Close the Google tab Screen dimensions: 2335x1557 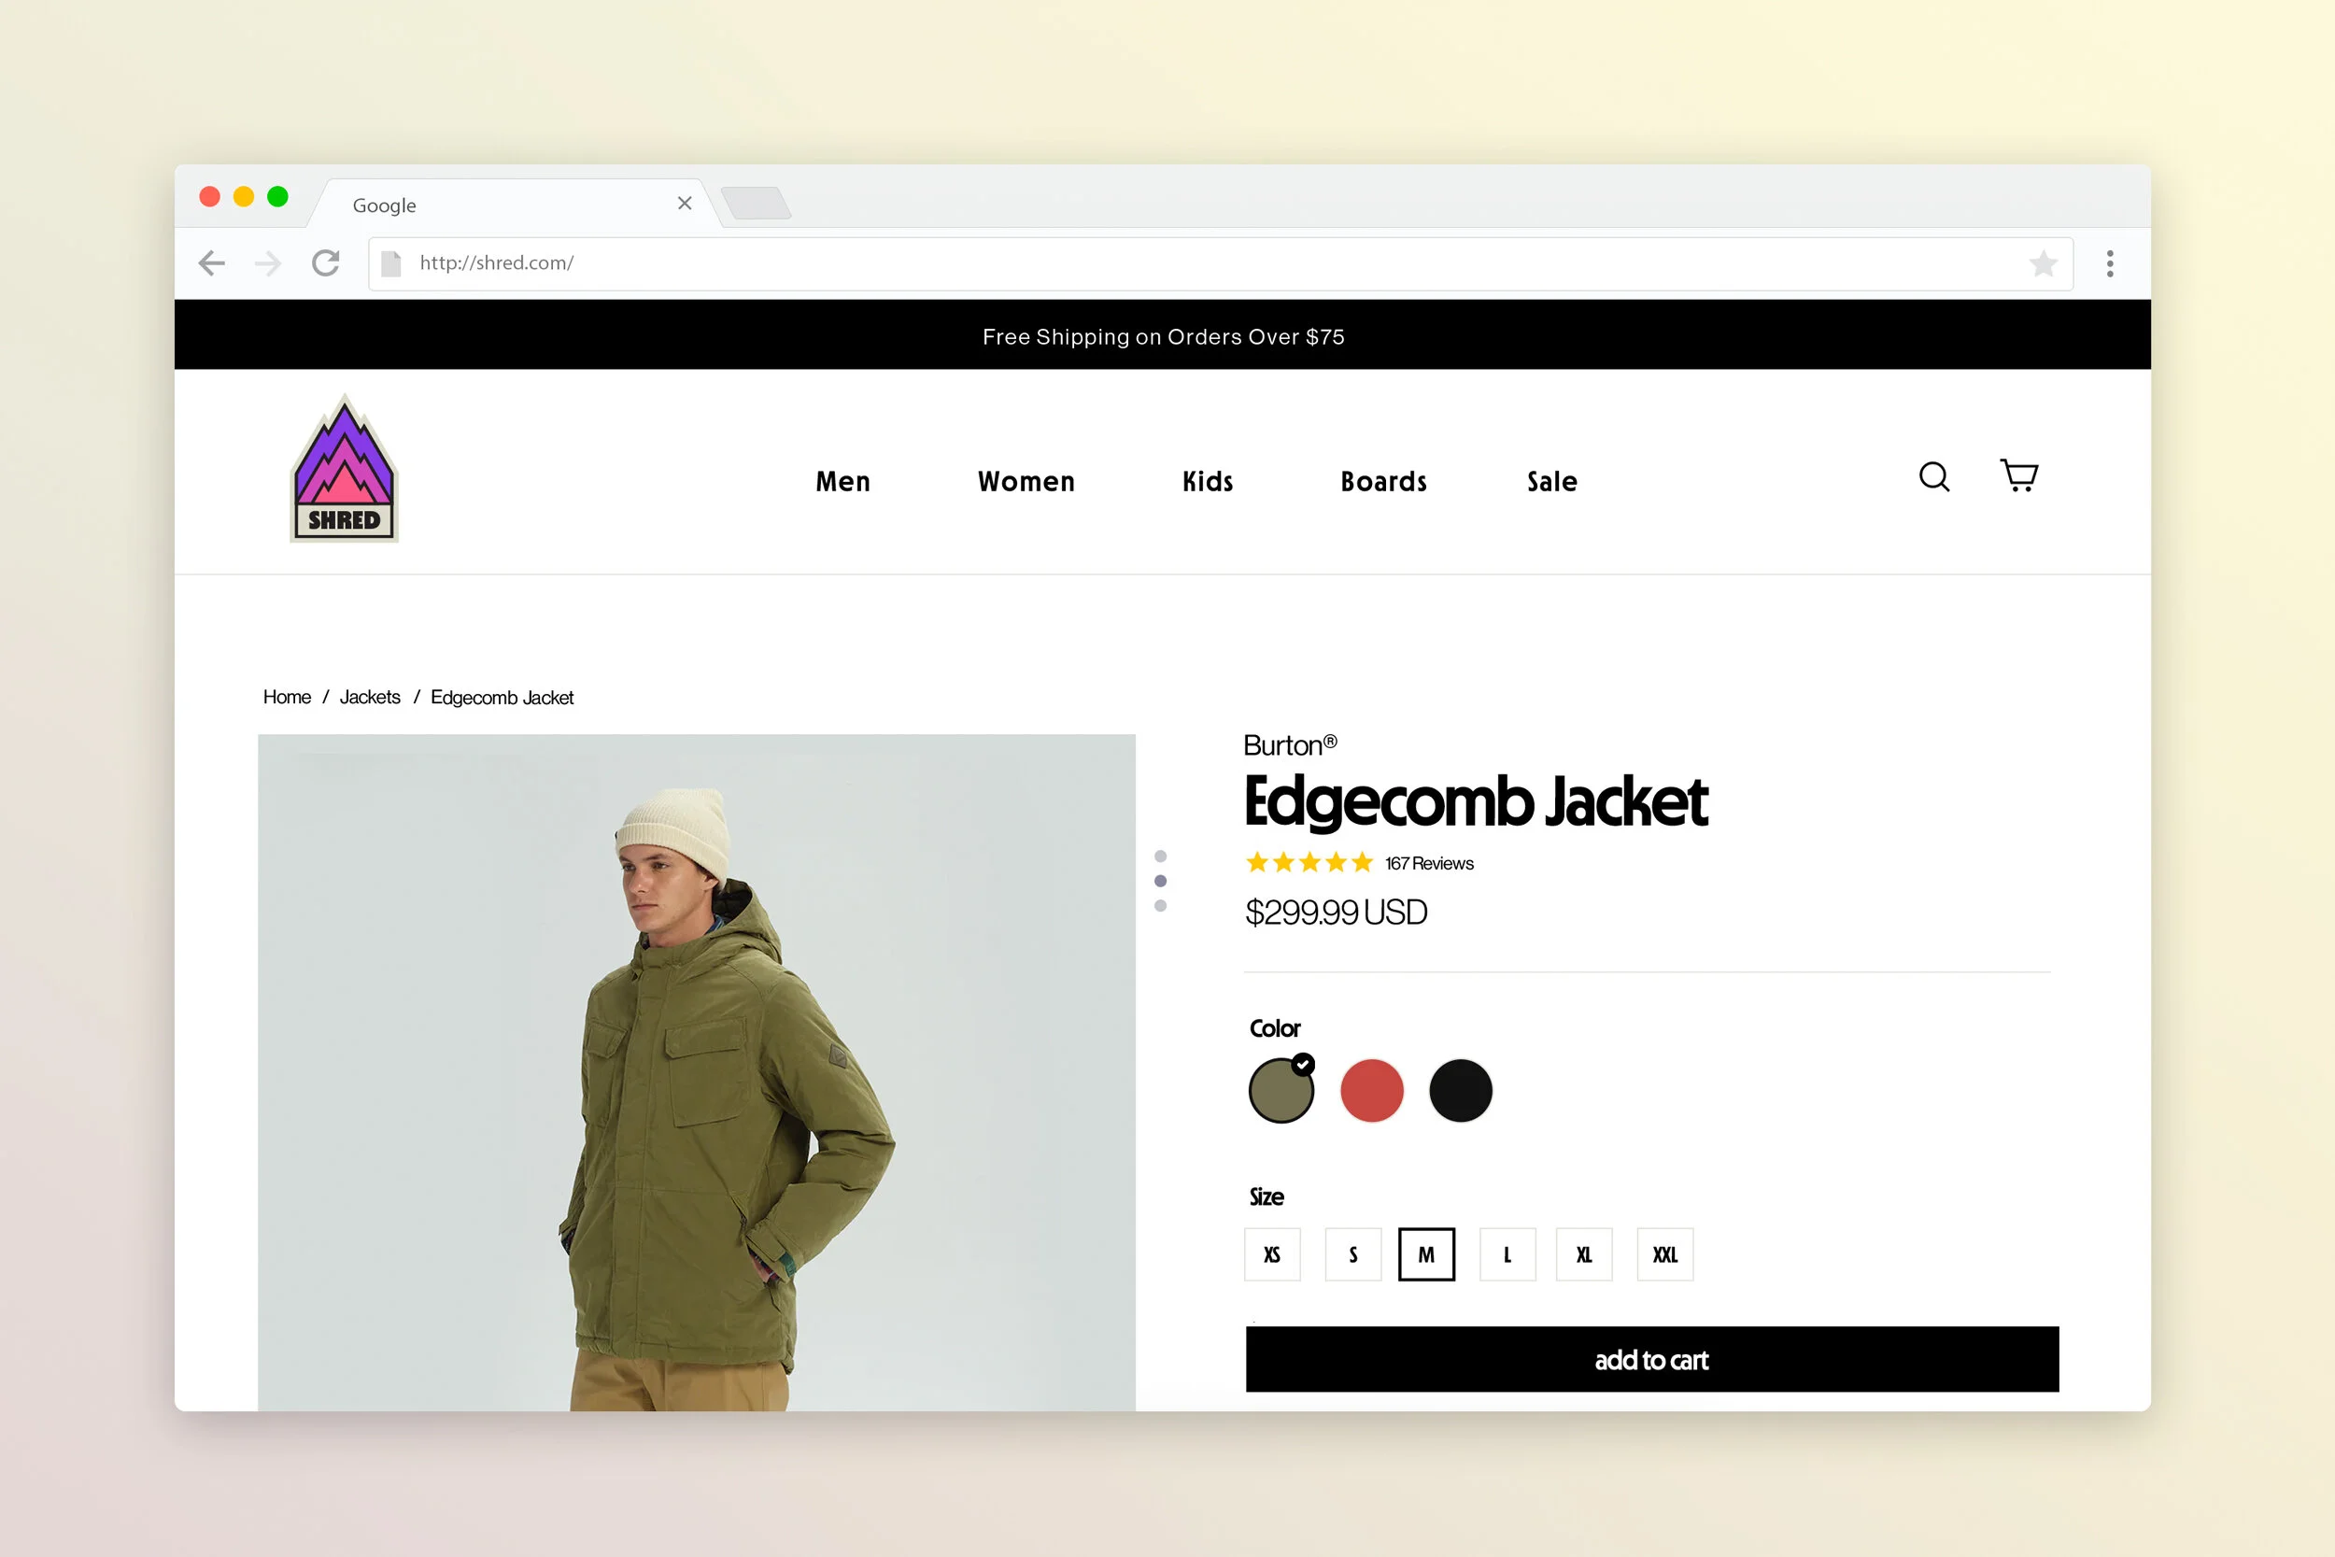[x=685, y=203]
